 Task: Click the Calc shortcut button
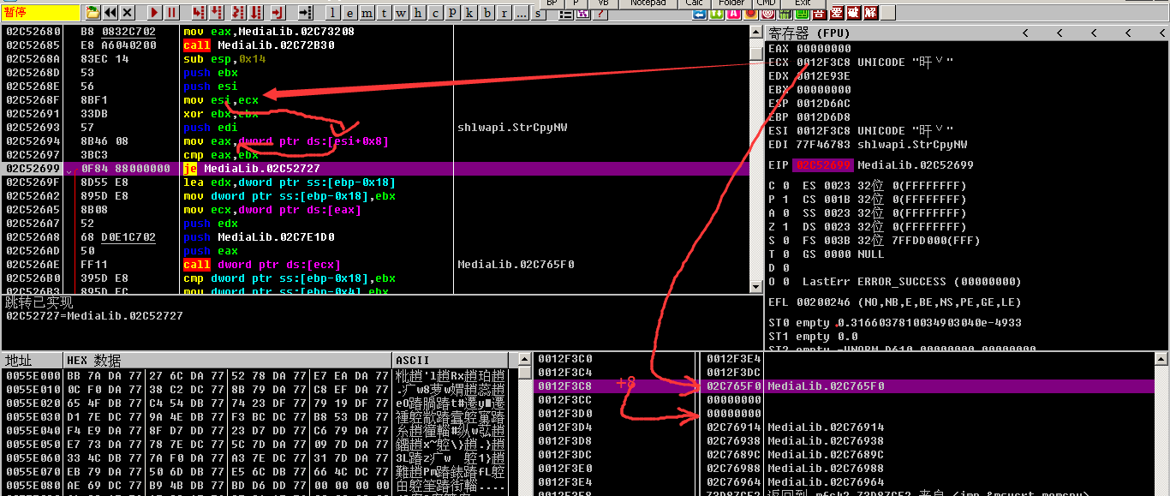(x=694, y=3)
